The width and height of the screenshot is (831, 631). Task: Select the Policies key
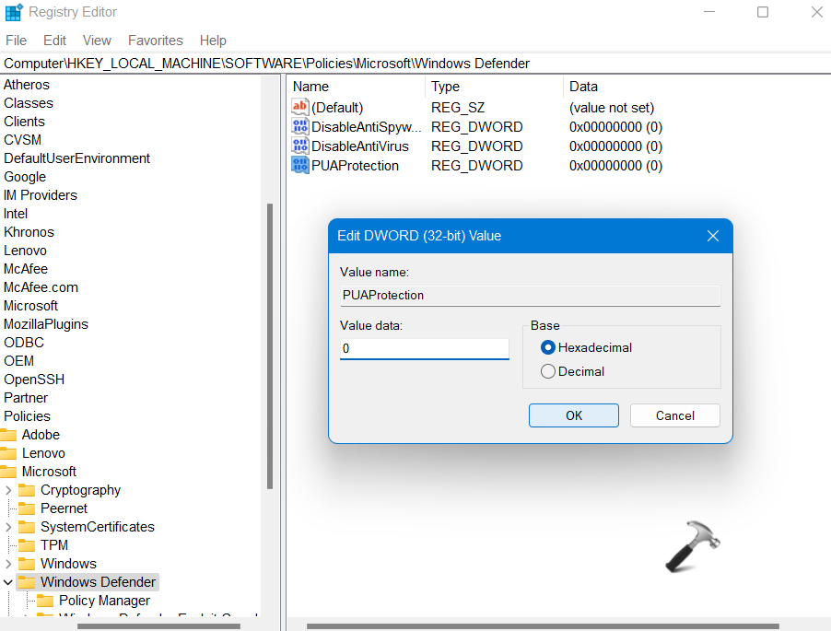click(x=27, y=416)
